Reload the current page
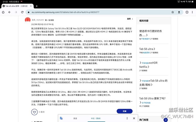 [x=22, y=12]
